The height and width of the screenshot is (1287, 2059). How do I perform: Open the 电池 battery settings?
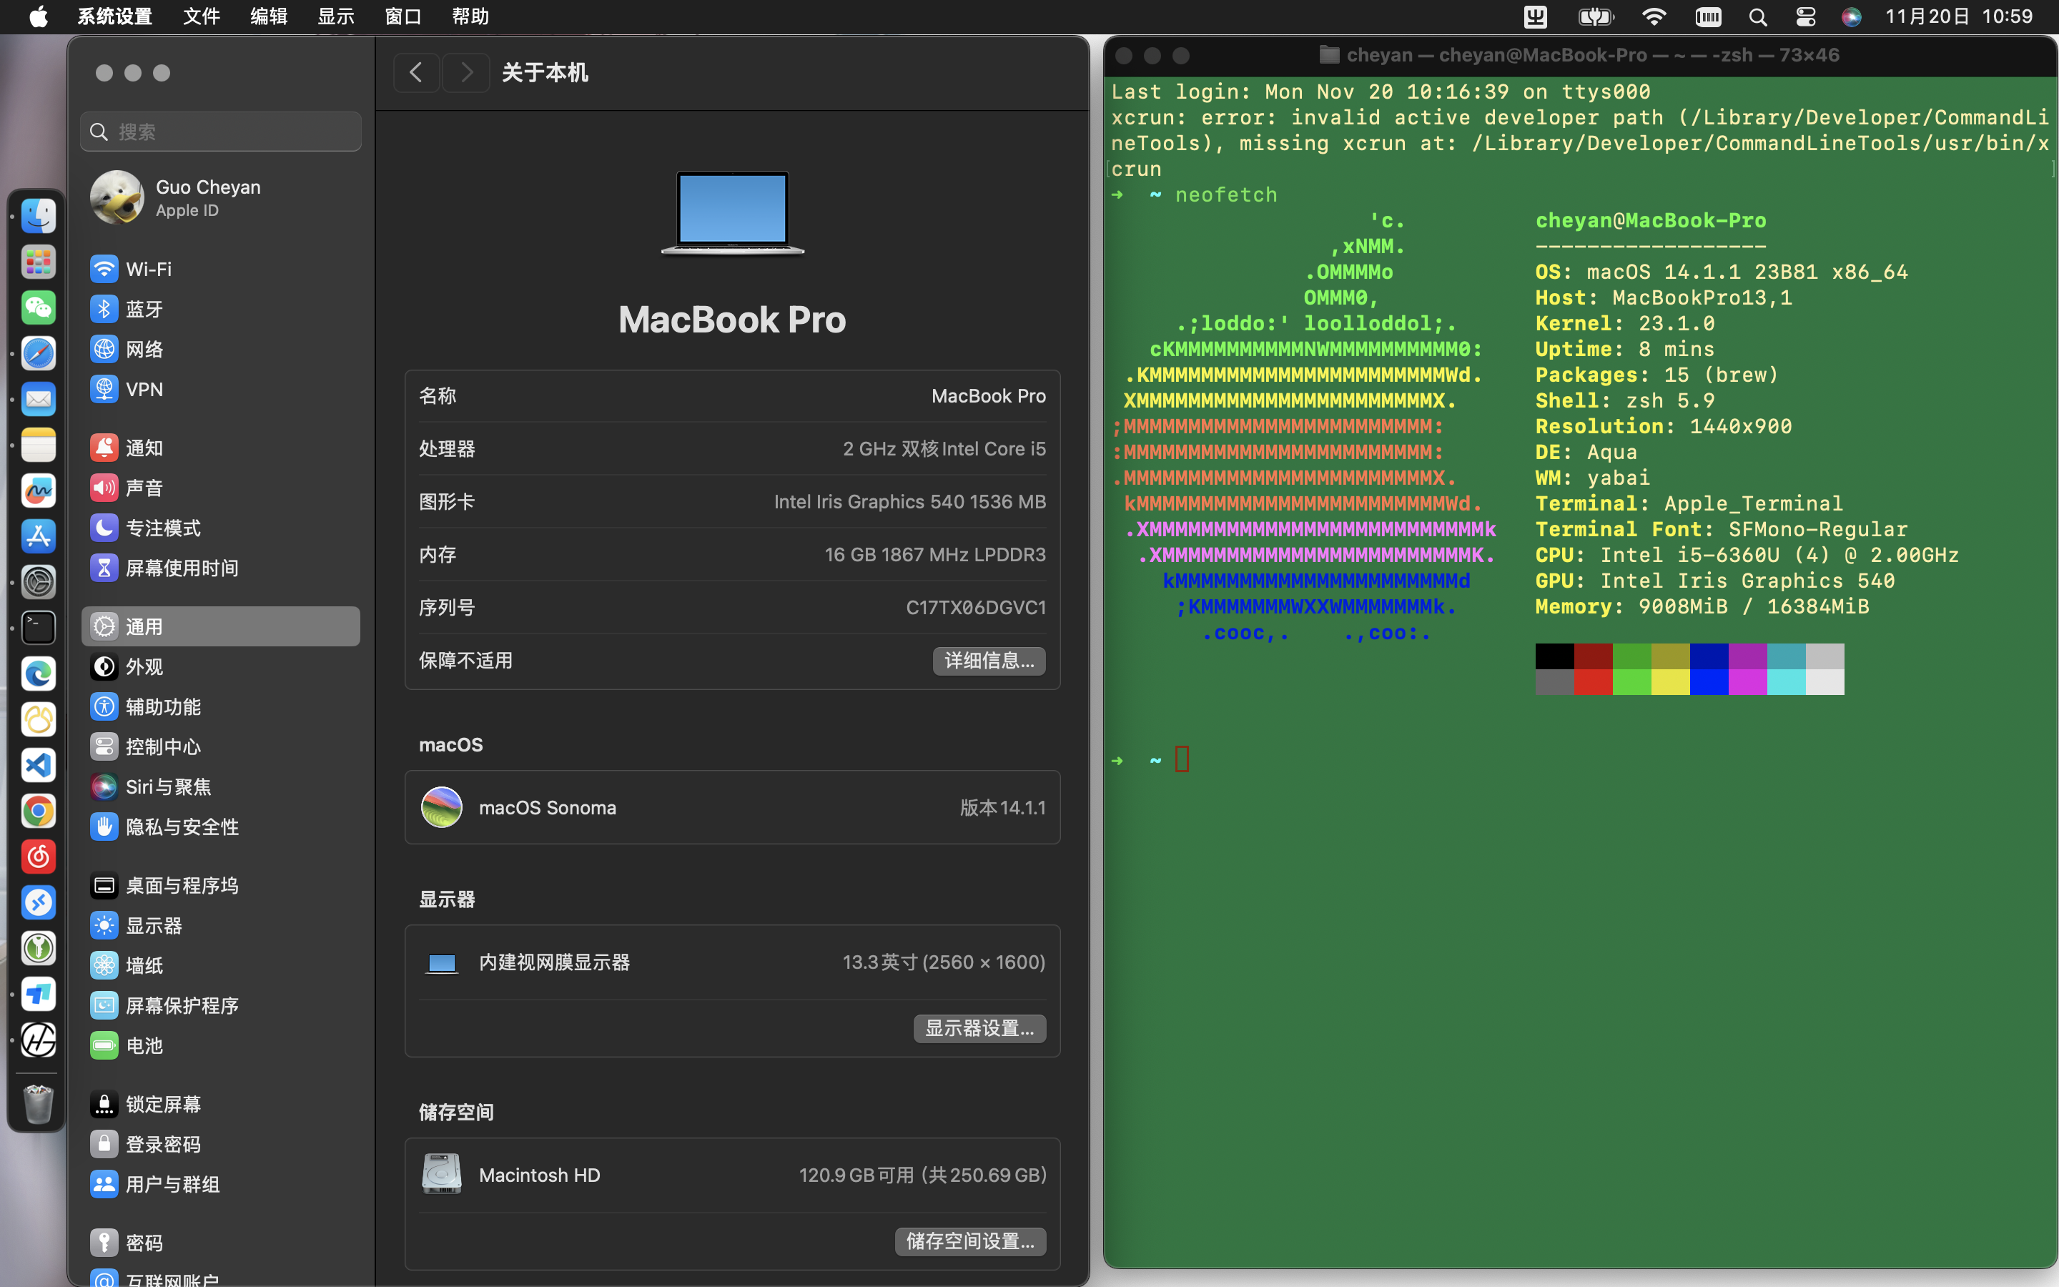point(143,1045)
